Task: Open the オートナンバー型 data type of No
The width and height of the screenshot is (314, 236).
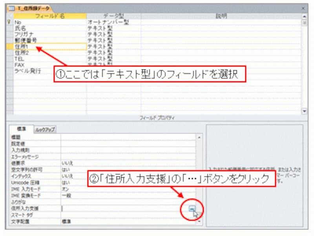Action: coord(114,22)
